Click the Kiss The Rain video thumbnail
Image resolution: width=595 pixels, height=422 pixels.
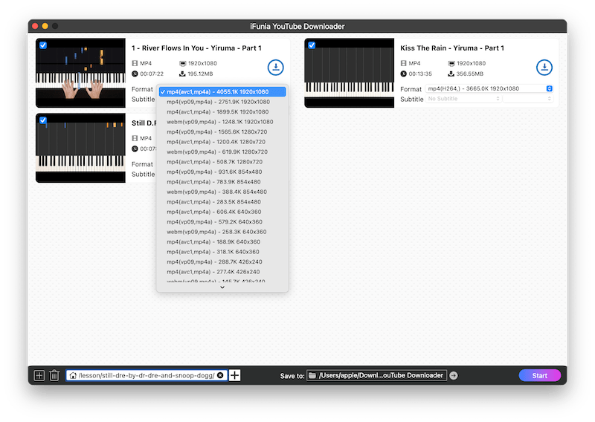tap(350, 73)
